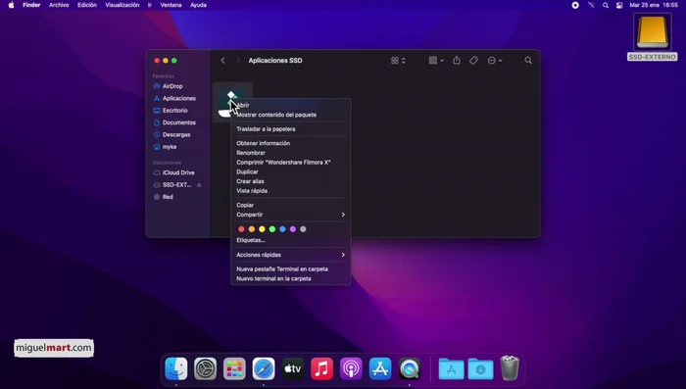Open Etiquetas… from the context menu
This screenshot has height=389, width=686.
[x=290, y=240]
